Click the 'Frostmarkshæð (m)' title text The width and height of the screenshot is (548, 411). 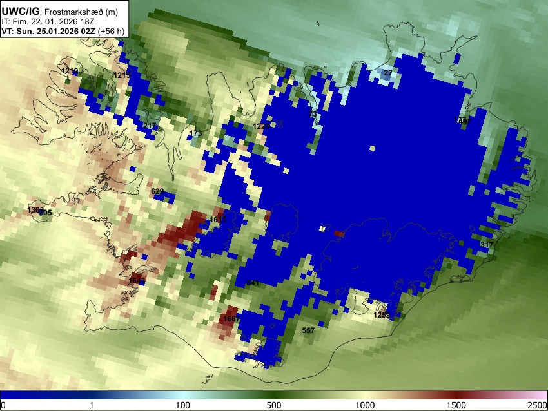[x=81, y=12]
